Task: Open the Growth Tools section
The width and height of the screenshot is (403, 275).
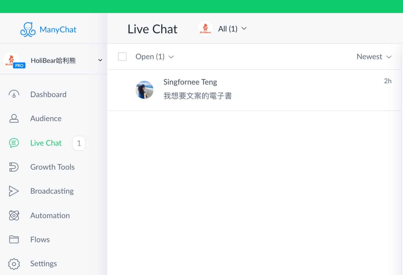Action: [x=53, y=167]
